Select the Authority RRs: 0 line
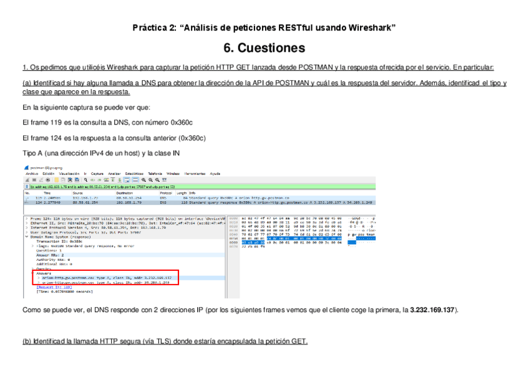The width and height of the screenshot is (529, 373). 53,260
